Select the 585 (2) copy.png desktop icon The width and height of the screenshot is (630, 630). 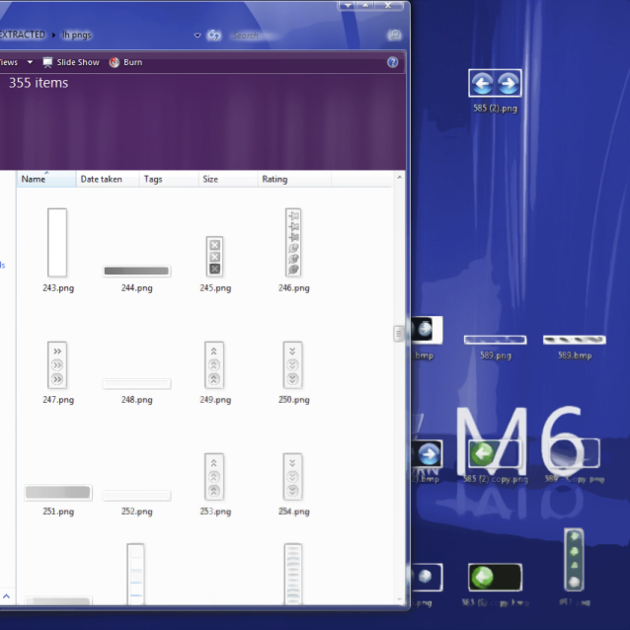click(x=495, y=454)
